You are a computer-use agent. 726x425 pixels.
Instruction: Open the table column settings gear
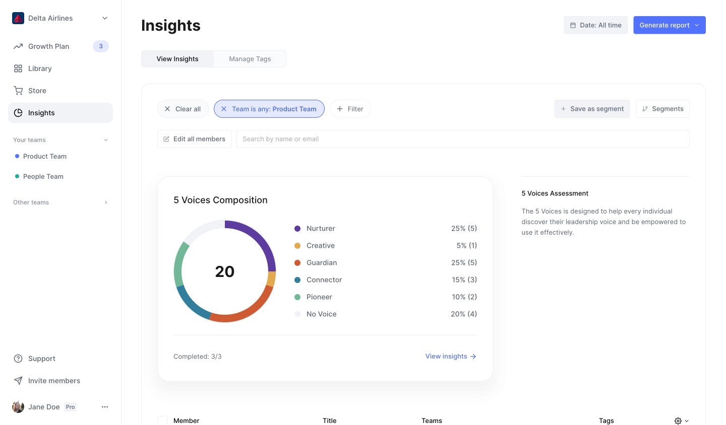(x=678, y=421)
